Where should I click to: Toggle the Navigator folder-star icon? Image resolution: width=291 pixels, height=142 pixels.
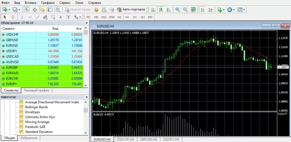(42, 9)
